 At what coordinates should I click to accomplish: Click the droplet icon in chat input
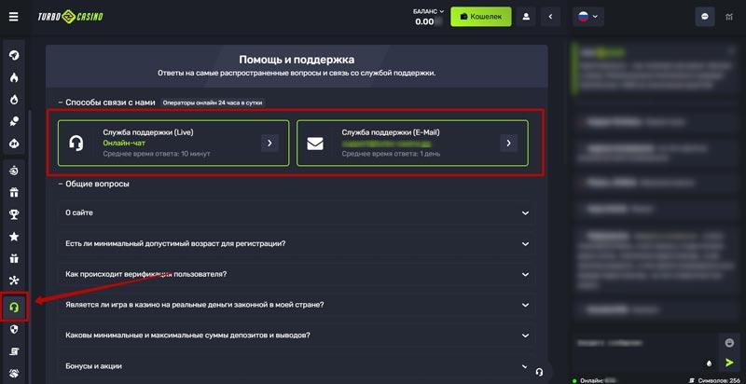[x=709, y=363]
